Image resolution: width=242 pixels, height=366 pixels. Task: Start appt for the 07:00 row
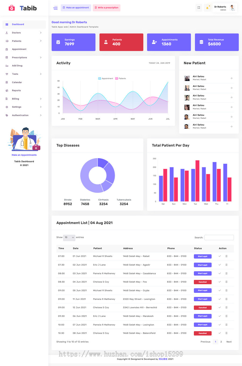pyautogui.click(x=203, y=256)
